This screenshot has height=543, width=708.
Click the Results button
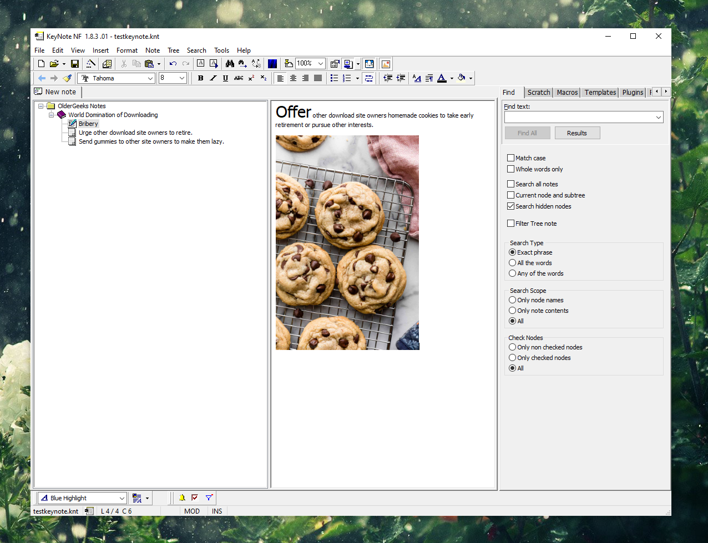(x=577, y=133)
